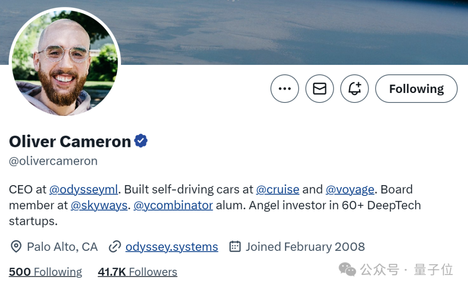Open the @ycombinator mention link
Image resolution: width=468 pixels, height=288 pixels.
point(173,205)
